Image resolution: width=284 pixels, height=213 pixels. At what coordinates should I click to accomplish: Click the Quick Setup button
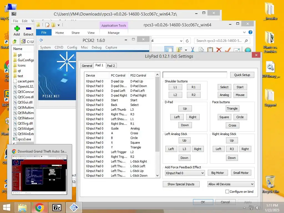pyautogui.click(x=242, y=75)
